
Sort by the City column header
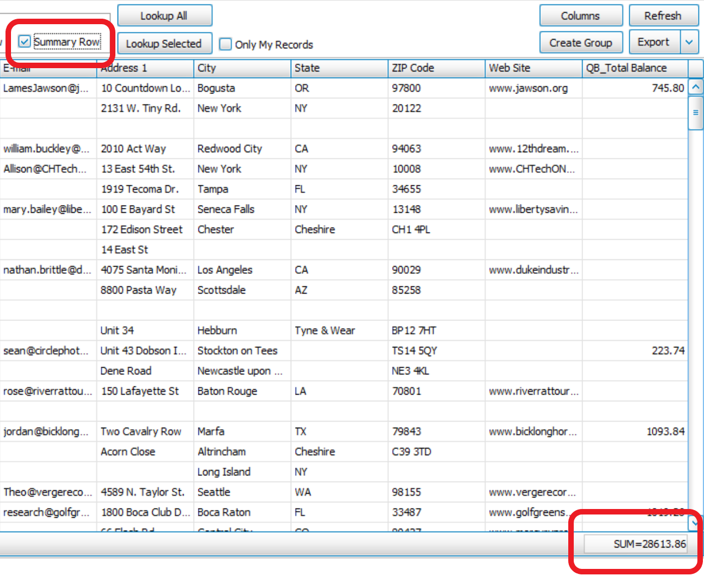[242, 68]
